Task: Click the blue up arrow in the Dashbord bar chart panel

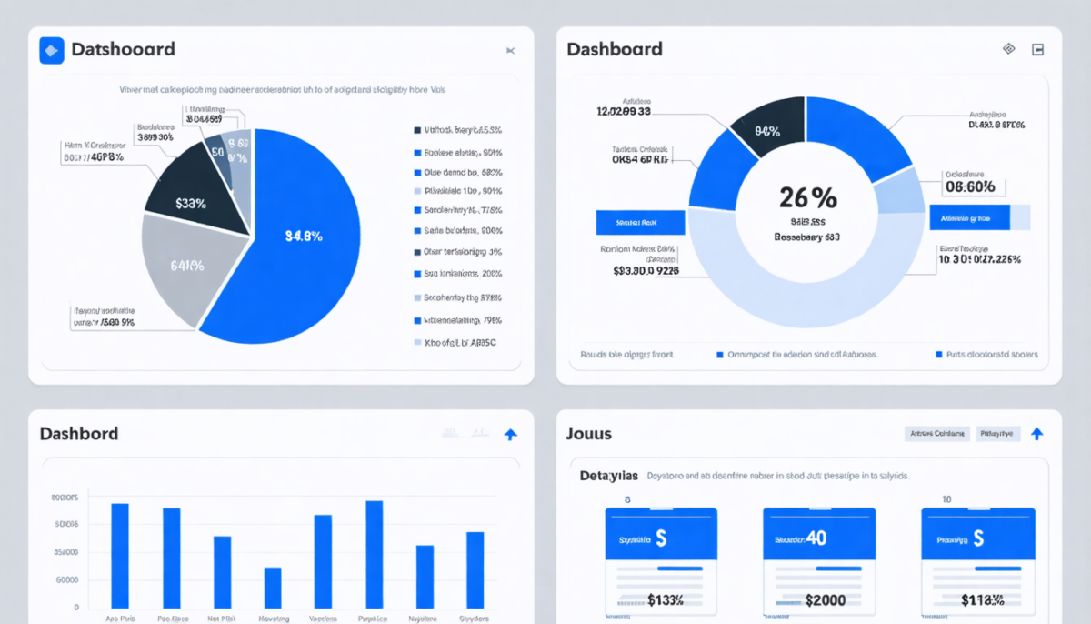Action: coord(511,435)
